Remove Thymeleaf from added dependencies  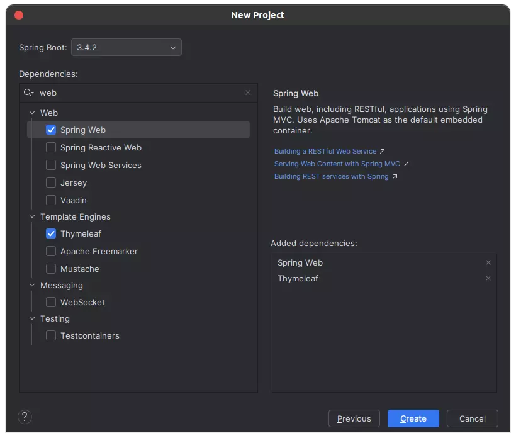coord(488,278)
